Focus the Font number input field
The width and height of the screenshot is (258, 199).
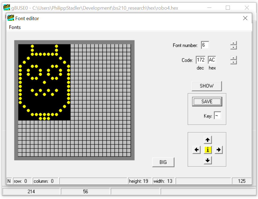205,45
